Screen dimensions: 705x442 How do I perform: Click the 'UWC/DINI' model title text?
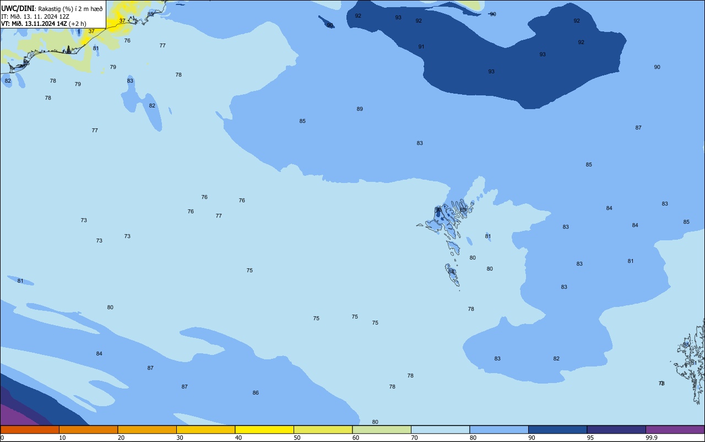[x=18, y=8]
